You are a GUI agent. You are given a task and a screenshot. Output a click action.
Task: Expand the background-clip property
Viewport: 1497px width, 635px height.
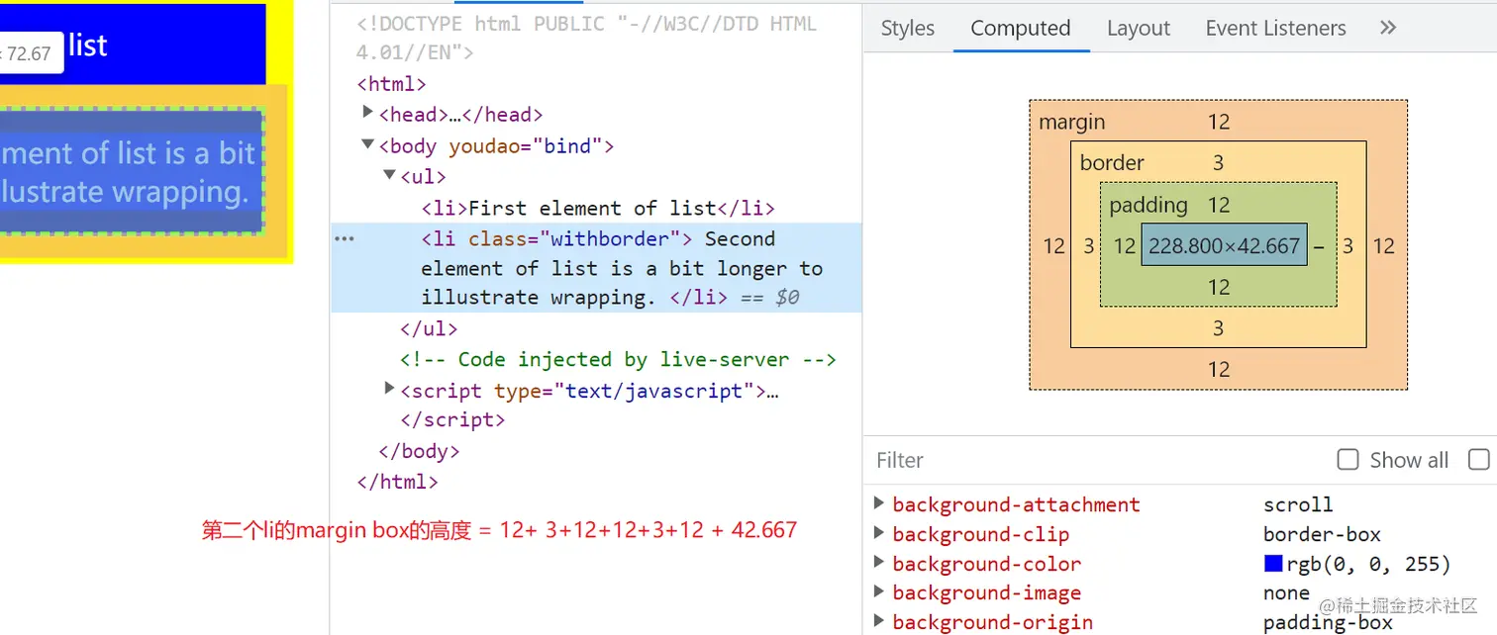pos(879,533)
